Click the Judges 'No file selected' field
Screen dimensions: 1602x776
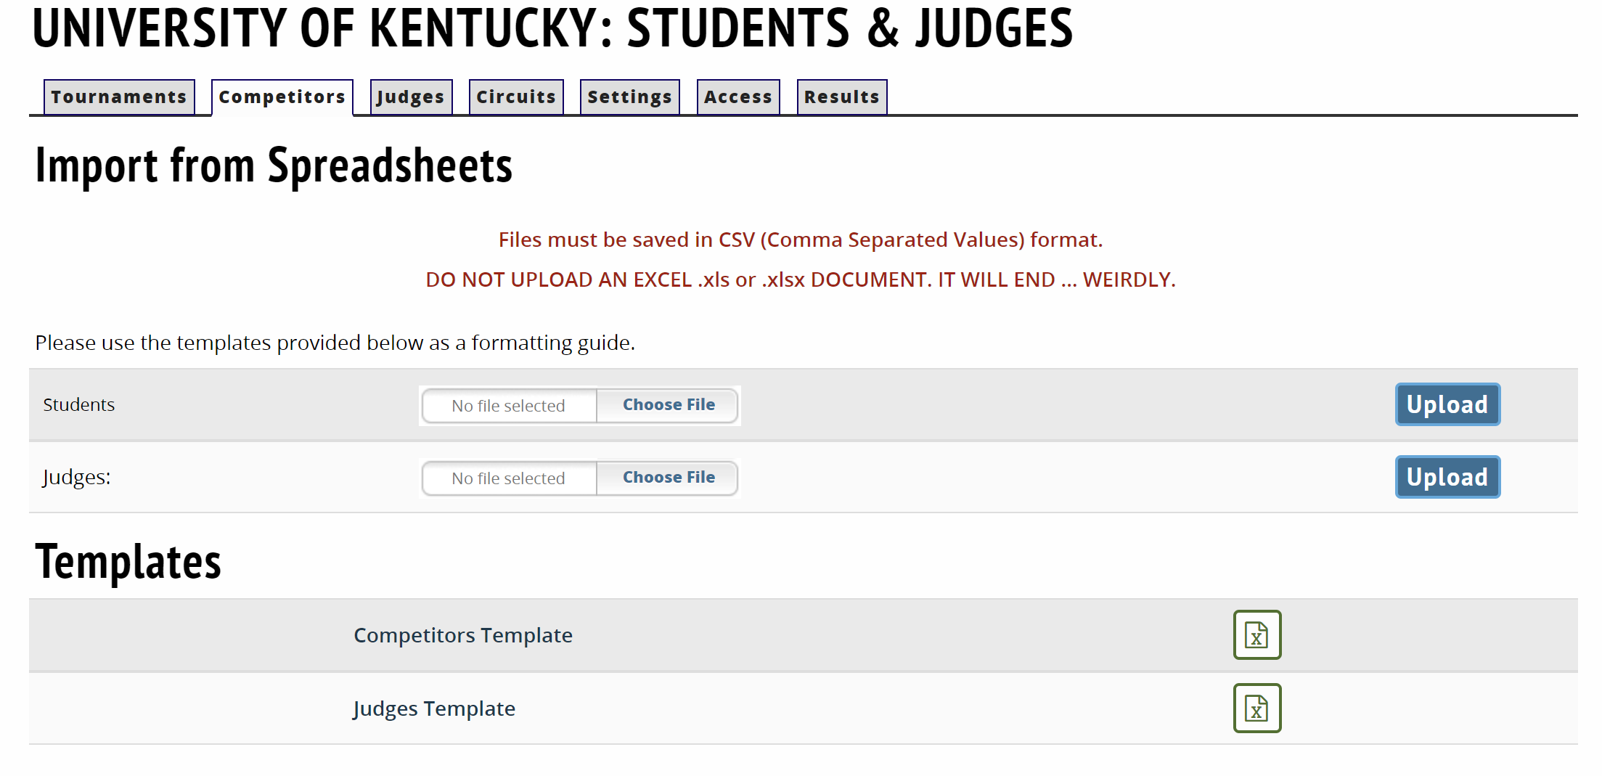pos(509,478)
